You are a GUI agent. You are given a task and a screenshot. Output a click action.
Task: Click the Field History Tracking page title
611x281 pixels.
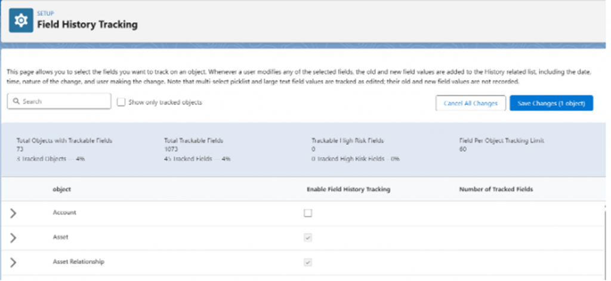pos(87,24)
